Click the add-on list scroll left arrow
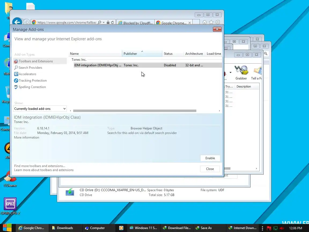This screenshot has height=232, width=309. (x=71, y=111)
